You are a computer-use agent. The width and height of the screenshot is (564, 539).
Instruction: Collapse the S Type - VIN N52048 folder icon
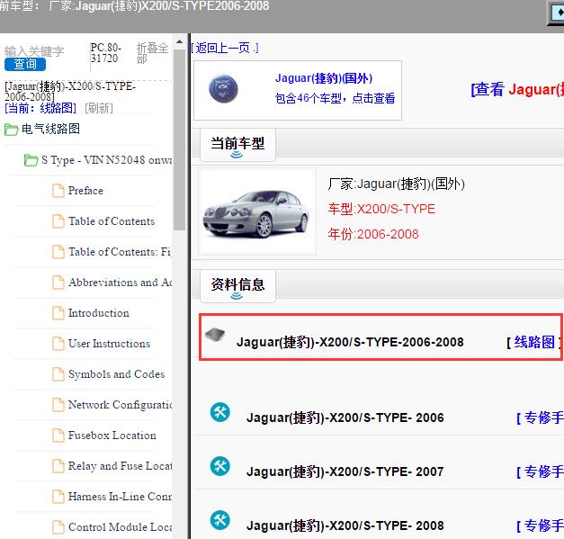pos(31,160)
